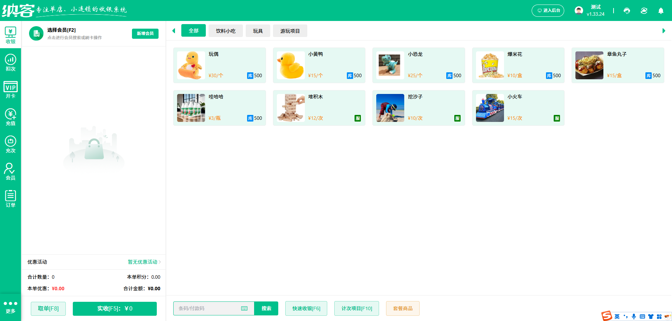Select the 游玩项目 category tab
This screenshot has height=321, width=672.
pyautogui.click(x=290, y=31)
